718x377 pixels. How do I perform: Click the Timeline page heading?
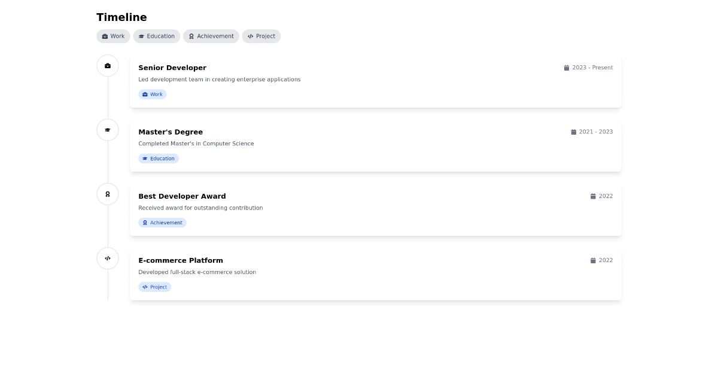point(121,17)
